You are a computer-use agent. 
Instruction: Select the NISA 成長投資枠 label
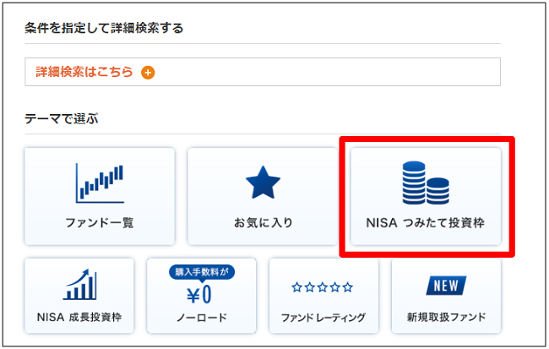click(79, 317)
